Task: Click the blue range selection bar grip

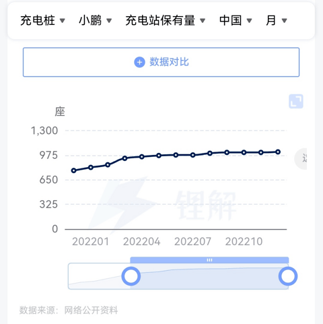Action: click(209, 260)
